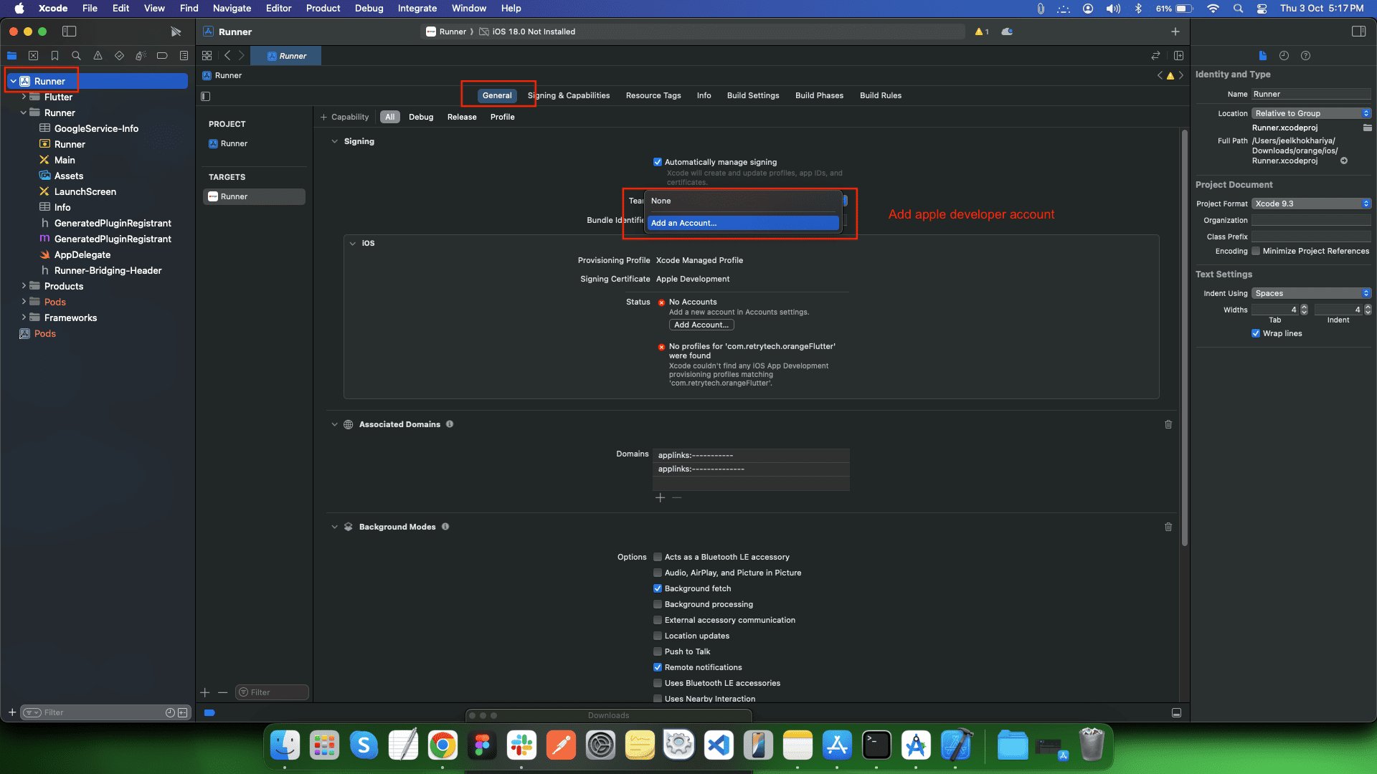Image resolution: width=1377 pixels, height=774 pixels.
Task: Expand the Products folder
Action: coord(24,286)
